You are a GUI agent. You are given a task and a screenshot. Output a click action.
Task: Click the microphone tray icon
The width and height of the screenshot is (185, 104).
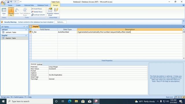click(x=161, y=101)
